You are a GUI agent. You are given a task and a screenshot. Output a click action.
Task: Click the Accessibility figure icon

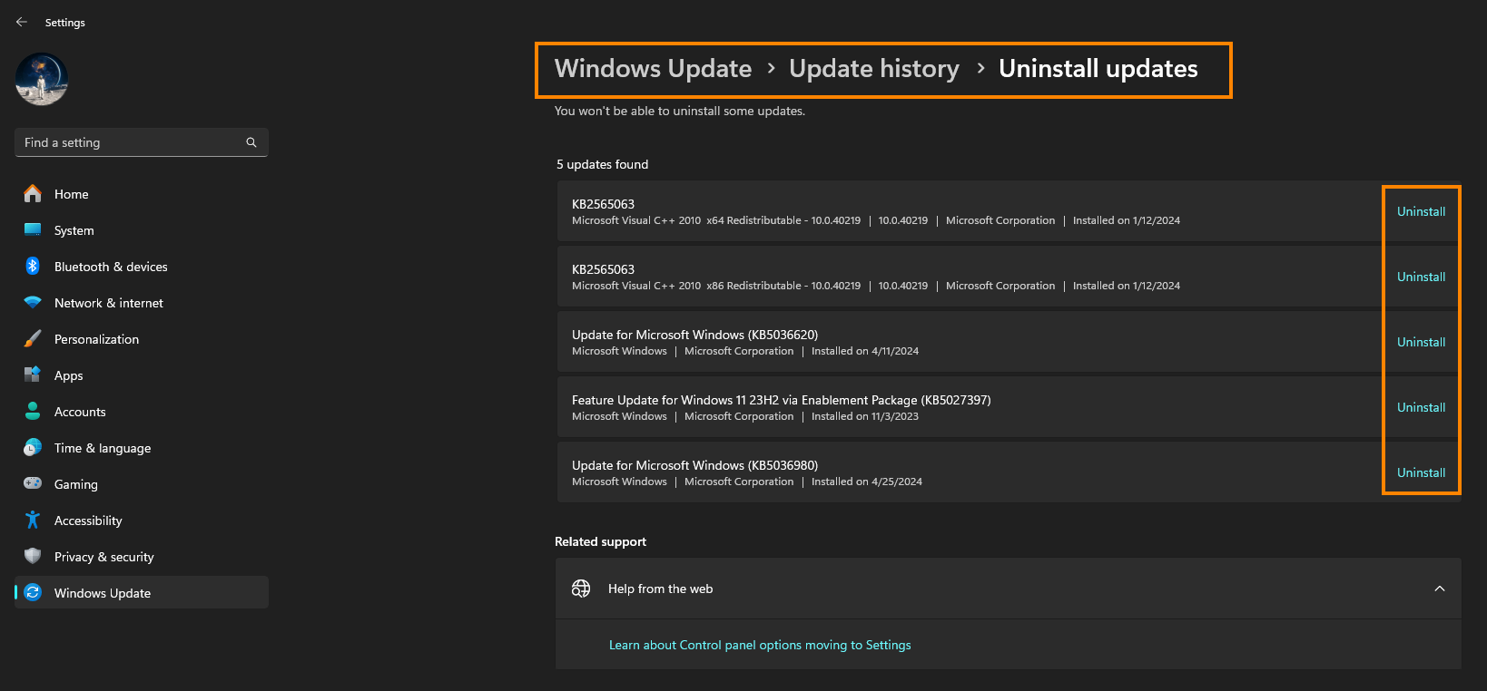click(33, 520)
